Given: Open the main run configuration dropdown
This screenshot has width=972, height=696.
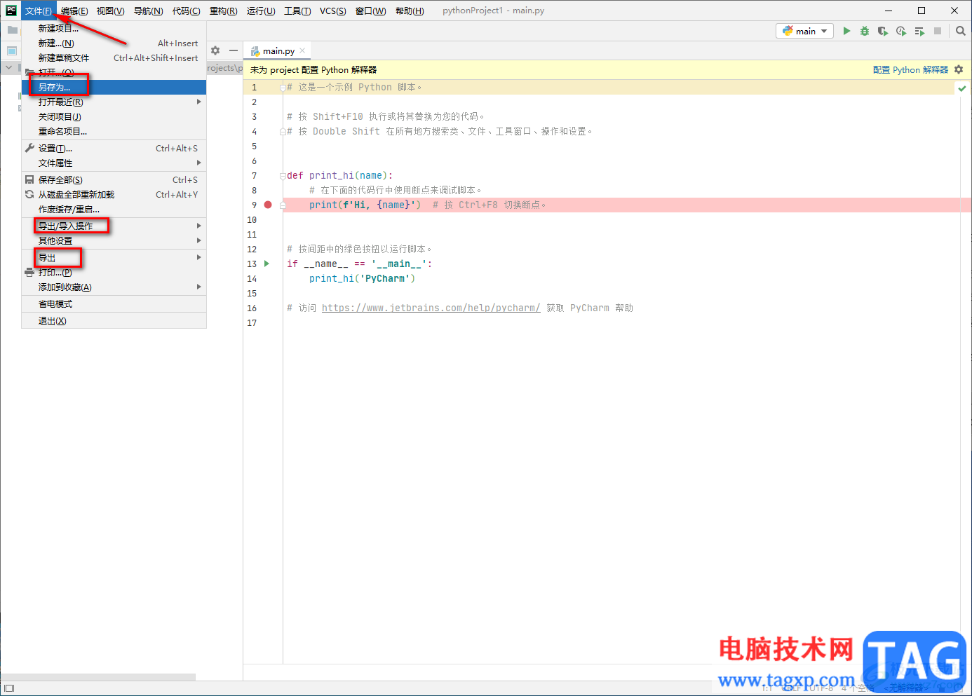Looking at the screenshot, I should [805, 31].
